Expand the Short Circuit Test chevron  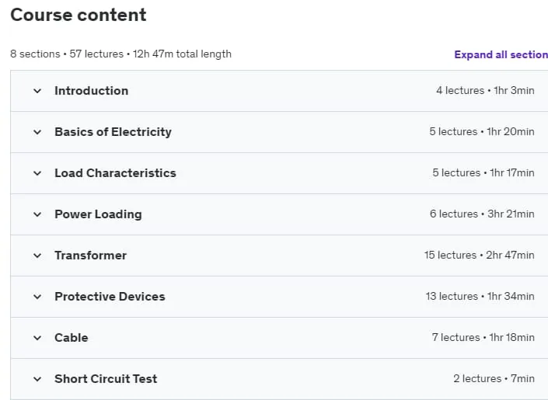click(x=37, y=379)
